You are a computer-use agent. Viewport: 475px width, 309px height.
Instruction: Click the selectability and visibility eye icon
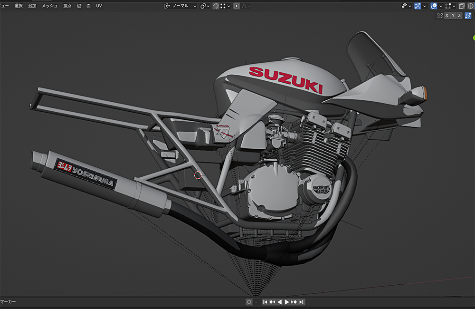(x=404, y=6)
